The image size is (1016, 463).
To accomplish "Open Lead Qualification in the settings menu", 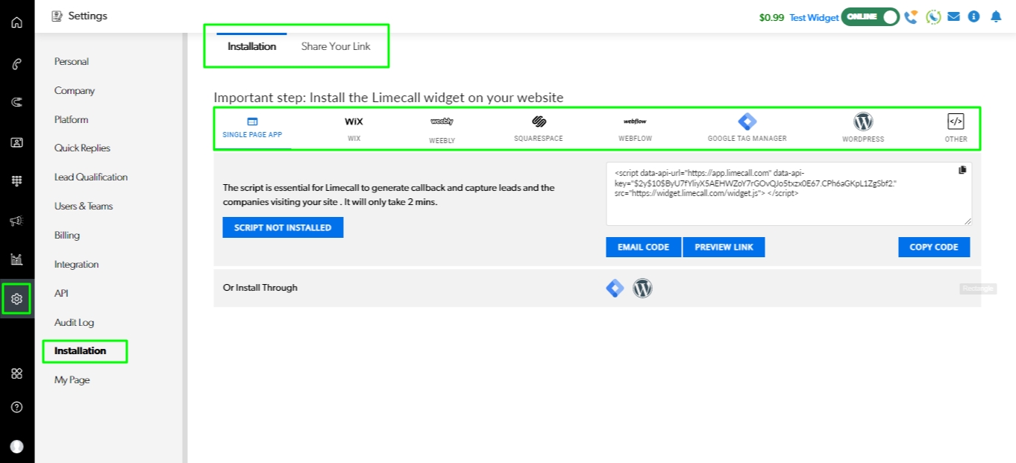I will point(91,177).
